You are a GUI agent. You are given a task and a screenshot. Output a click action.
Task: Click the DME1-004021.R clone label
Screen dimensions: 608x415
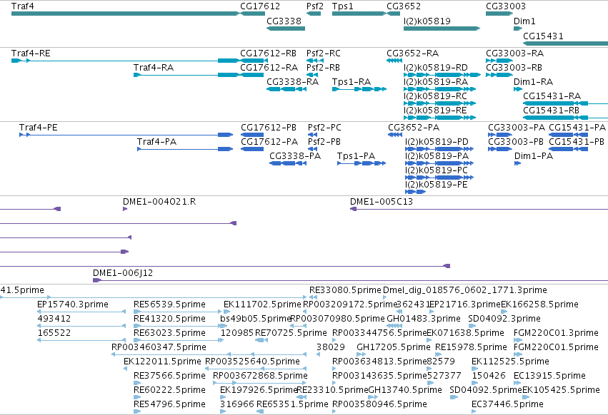[x=159, y=202]
